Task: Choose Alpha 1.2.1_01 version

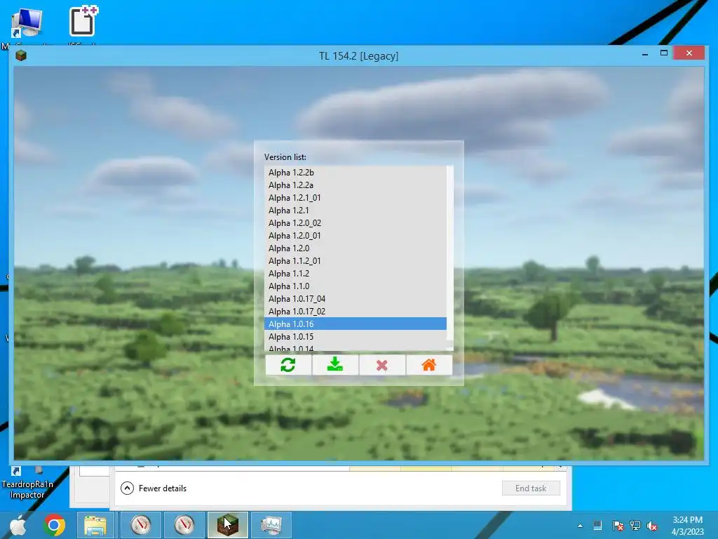Action: 355,197
